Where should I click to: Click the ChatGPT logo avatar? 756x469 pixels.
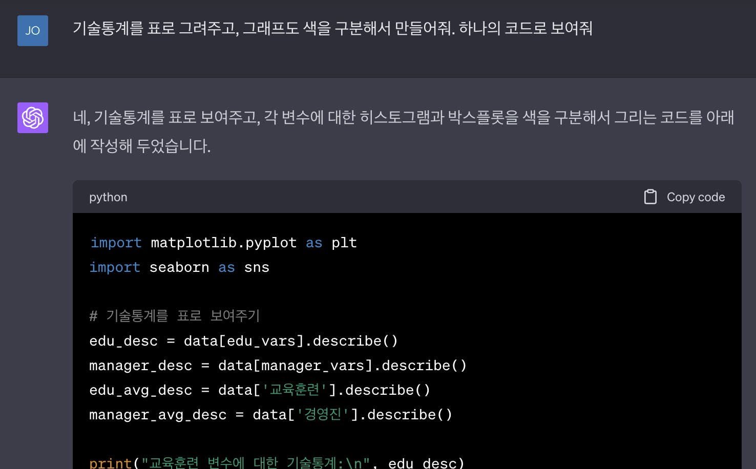pyautogui.click(x=33, y=118)
